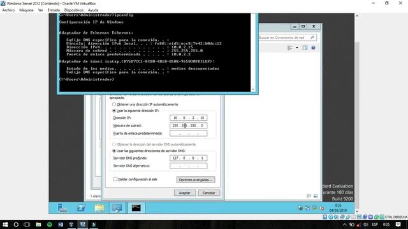The width and height of the screenshot is (408, 229).
Task: Open the VirtualBox Ayuda menu
Action: pyautogui.click(x=93, y=10)
